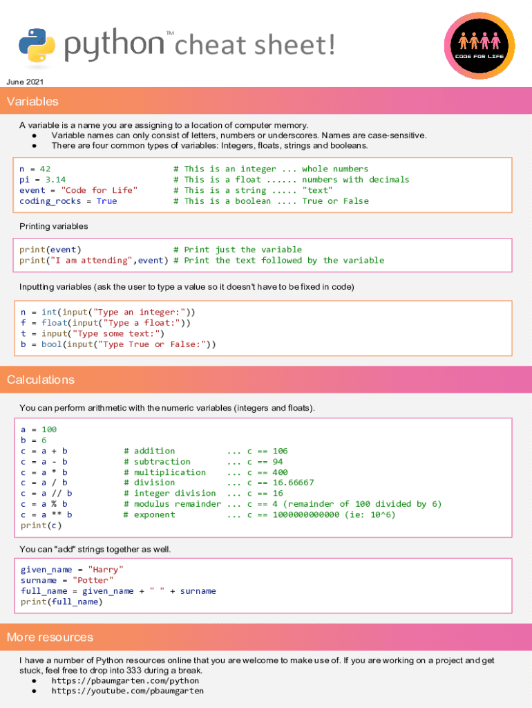Click the bool input "Type True or False:" line
The height and width of the screenshot is (708, 532).
tap(117, 344)
